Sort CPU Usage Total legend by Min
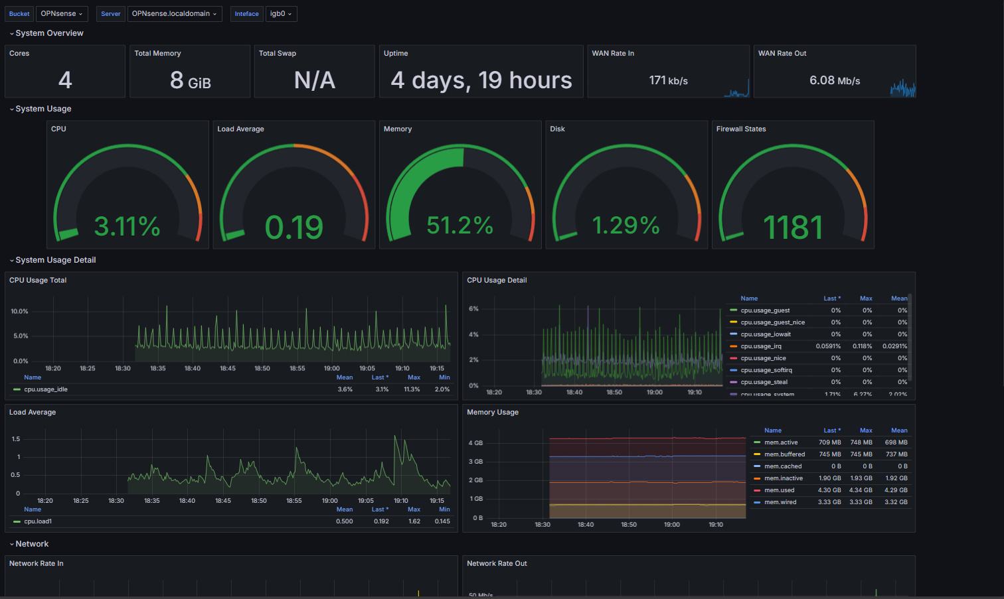This screenshot has width=1004, height=599. [444, 377]
